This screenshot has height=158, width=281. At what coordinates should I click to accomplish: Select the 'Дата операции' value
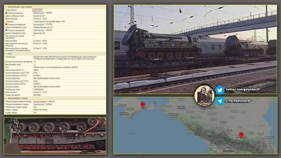(x=40, y=19)
